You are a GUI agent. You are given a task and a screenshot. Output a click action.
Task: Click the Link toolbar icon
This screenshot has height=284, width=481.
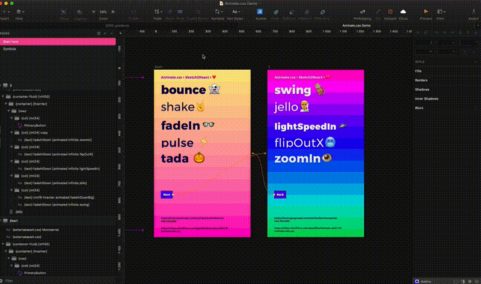coord(378,11)
